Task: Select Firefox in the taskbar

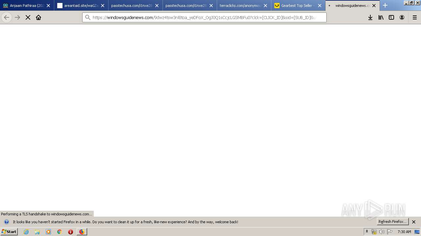Action: 82,232
